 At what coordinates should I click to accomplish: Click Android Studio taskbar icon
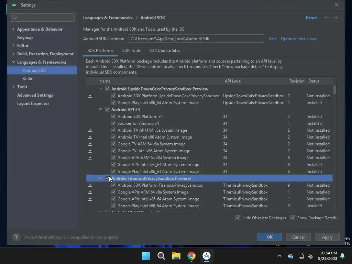207,256
